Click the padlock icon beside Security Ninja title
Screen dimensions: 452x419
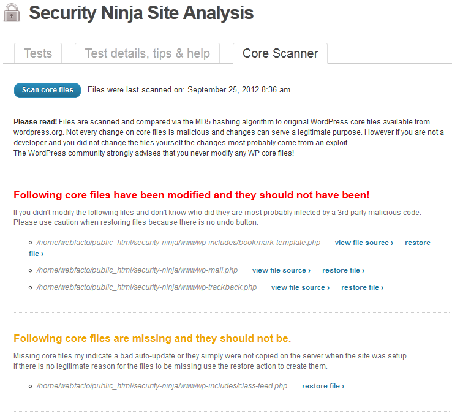(x=12, y=13)
